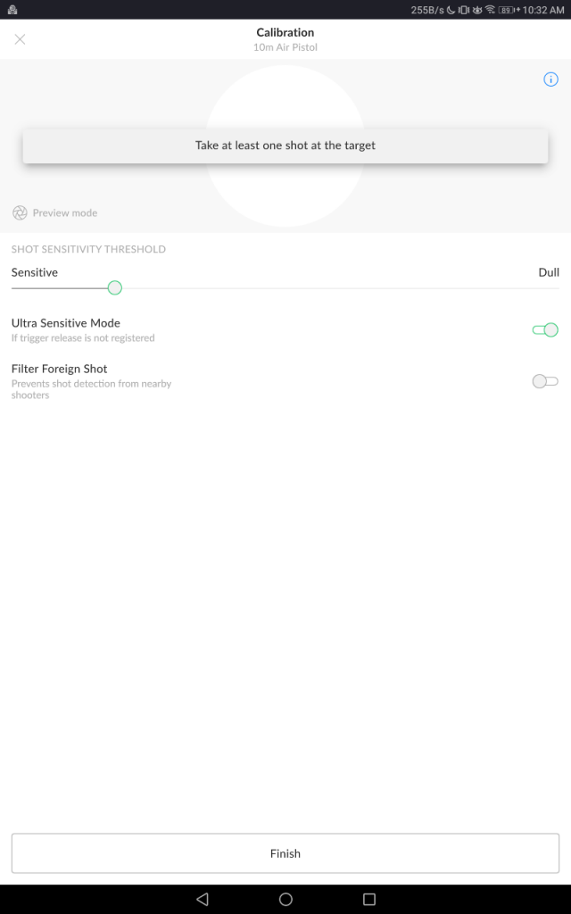Open the blue info icon

click(x=550, y=79)
